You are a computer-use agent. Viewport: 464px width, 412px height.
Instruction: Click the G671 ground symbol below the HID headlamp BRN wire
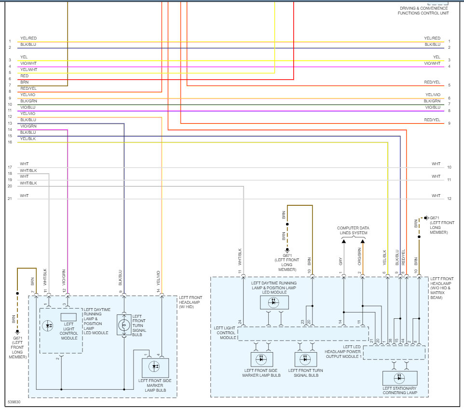click(17, 332)
